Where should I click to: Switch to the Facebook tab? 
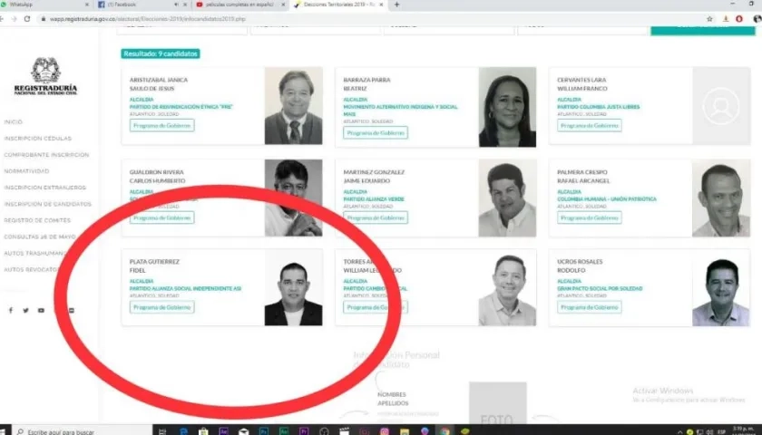point(142,5)
